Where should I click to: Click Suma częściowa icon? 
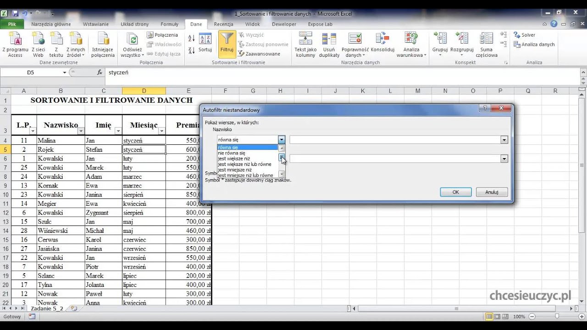tap(487, 44)
